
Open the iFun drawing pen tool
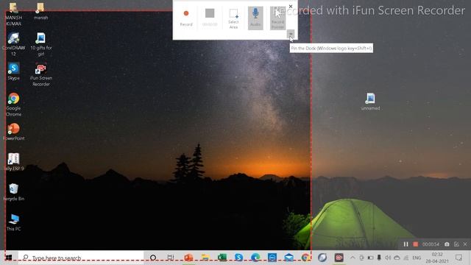tap(456, 244)
